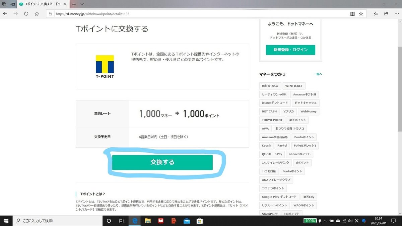Launch PowerPoint from the taskbar
Screen dimensions: 402x226
point(174,221)
